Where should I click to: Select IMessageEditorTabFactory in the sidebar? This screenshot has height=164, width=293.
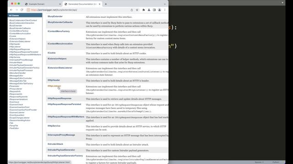coord(21,83)
